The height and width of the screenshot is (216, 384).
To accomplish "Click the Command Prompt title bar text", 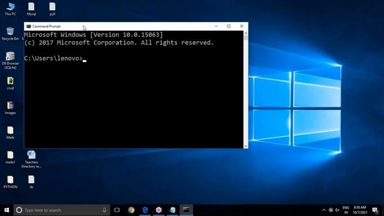I will pos(46,26).
